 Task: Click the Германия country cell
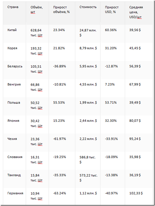point(15,193)
